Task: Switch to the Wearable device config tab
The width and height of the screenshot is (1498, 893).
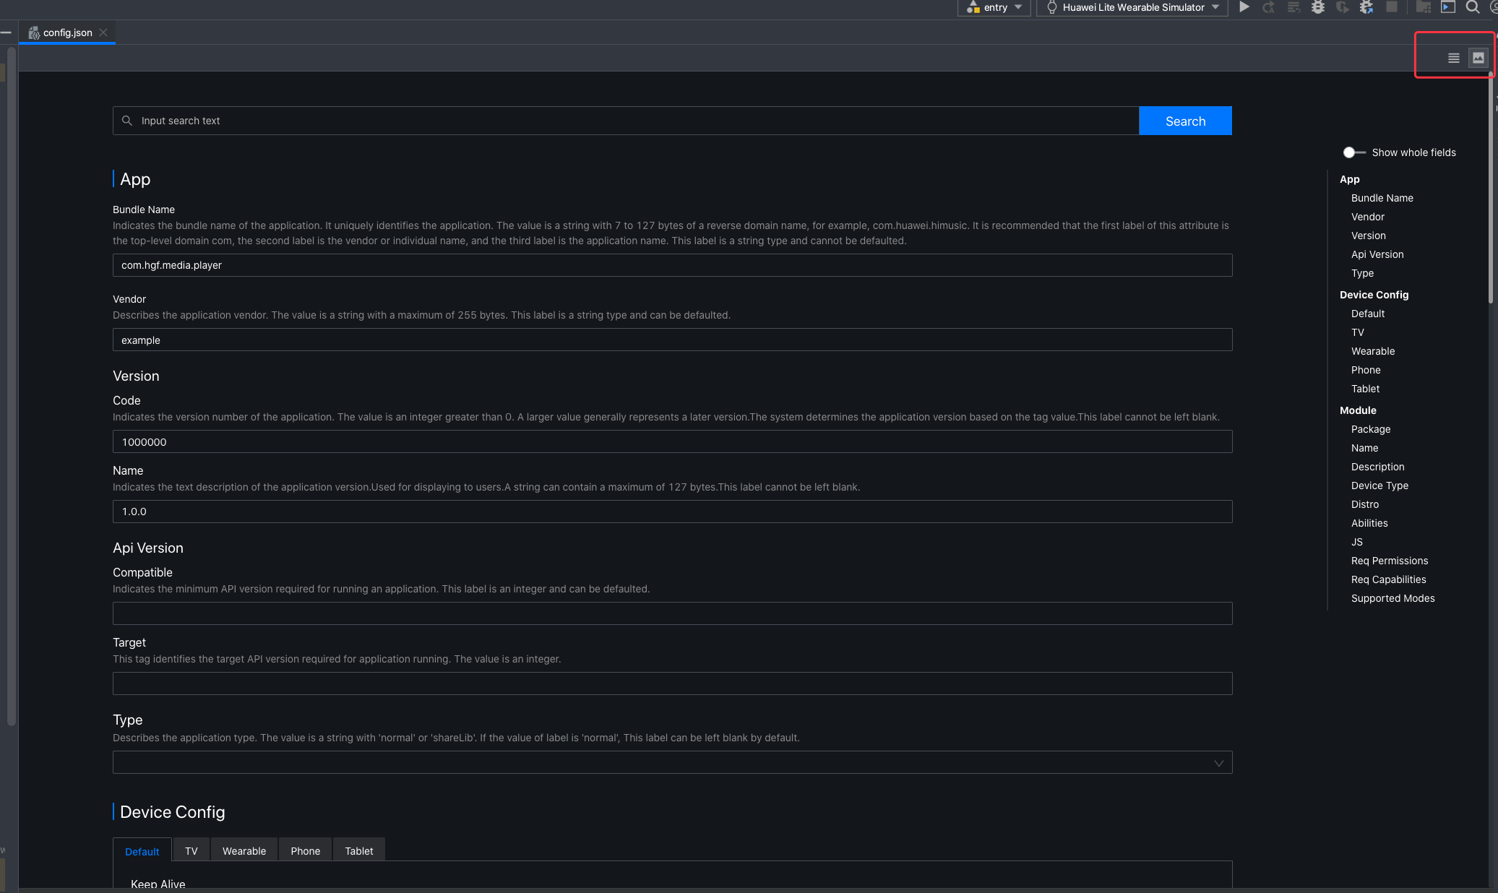Action: (x=244, y=851)
